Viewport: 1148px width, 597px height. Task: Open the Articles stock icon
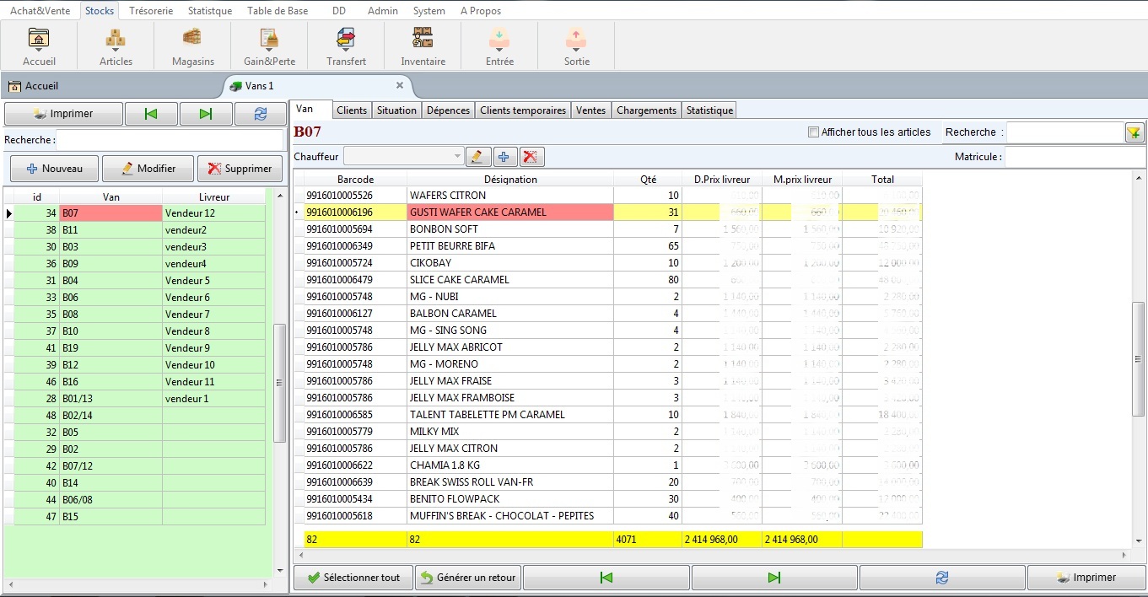click(116, 46)
